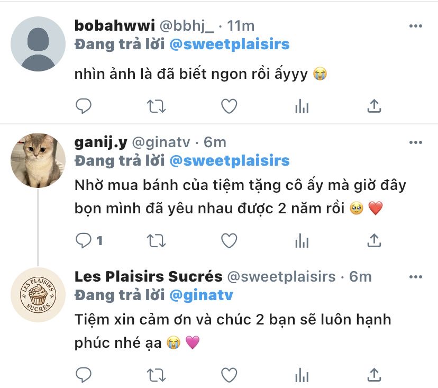Image resolution: width=438 pixels, height=388 pixels.
Task: Share bobahwwi's tweet
Action: tap(374, 106)
